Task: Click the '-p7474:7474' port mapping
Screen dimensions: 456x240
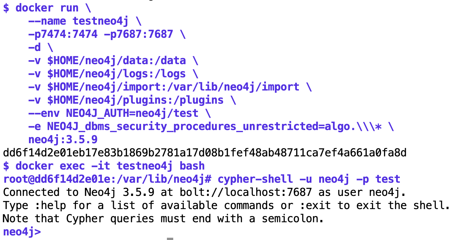Action: click(63, 34)
